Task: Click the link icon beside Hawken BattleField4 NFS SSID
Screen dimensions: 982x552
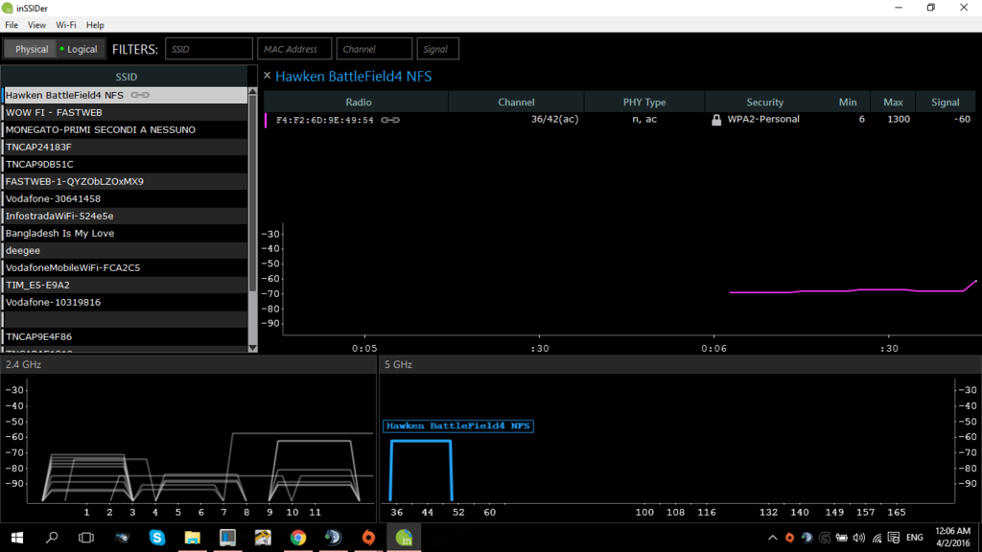Action: pos(140,95)
